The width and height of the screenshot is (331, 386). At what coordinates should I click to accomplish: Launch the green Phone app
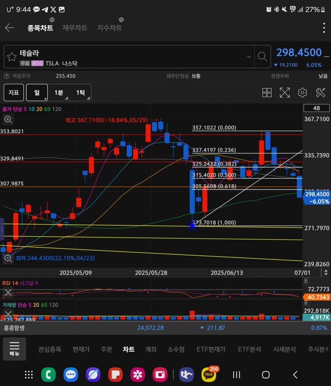(48, 375)
